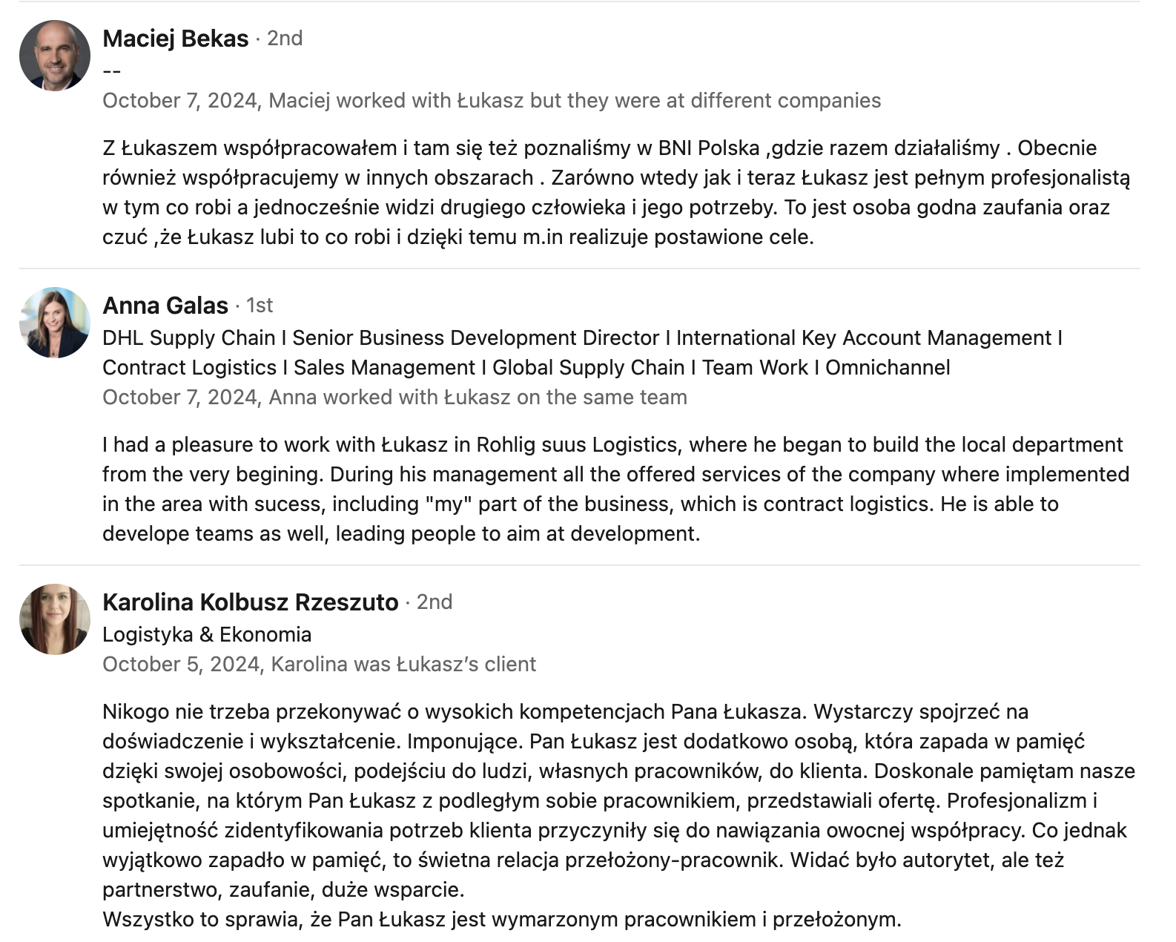1176x942 pixels.
Task: Click the double-dash headline under Maciej Bekas
Action: click(x=111, y=71)
